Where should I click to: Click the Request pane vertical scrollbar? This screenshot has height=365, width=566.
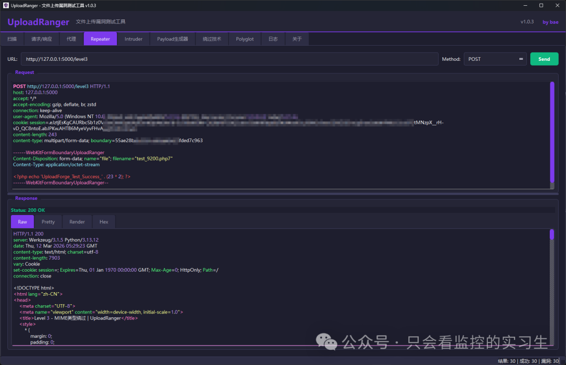[x=552, y=135]
